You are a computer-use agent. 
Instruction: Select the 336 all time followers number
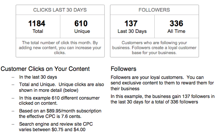click(x=176, y=23)
